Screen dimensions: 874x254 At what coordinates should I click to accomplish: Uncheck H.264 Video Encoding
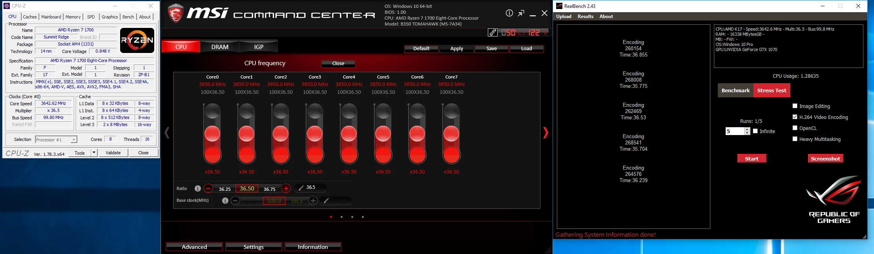point(795,117)
